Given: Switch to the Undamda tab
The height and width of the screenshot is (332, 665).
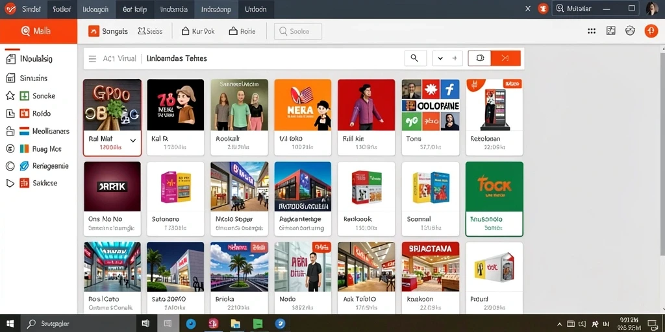Looking at the screenshot, I should [x=174, y=9].
